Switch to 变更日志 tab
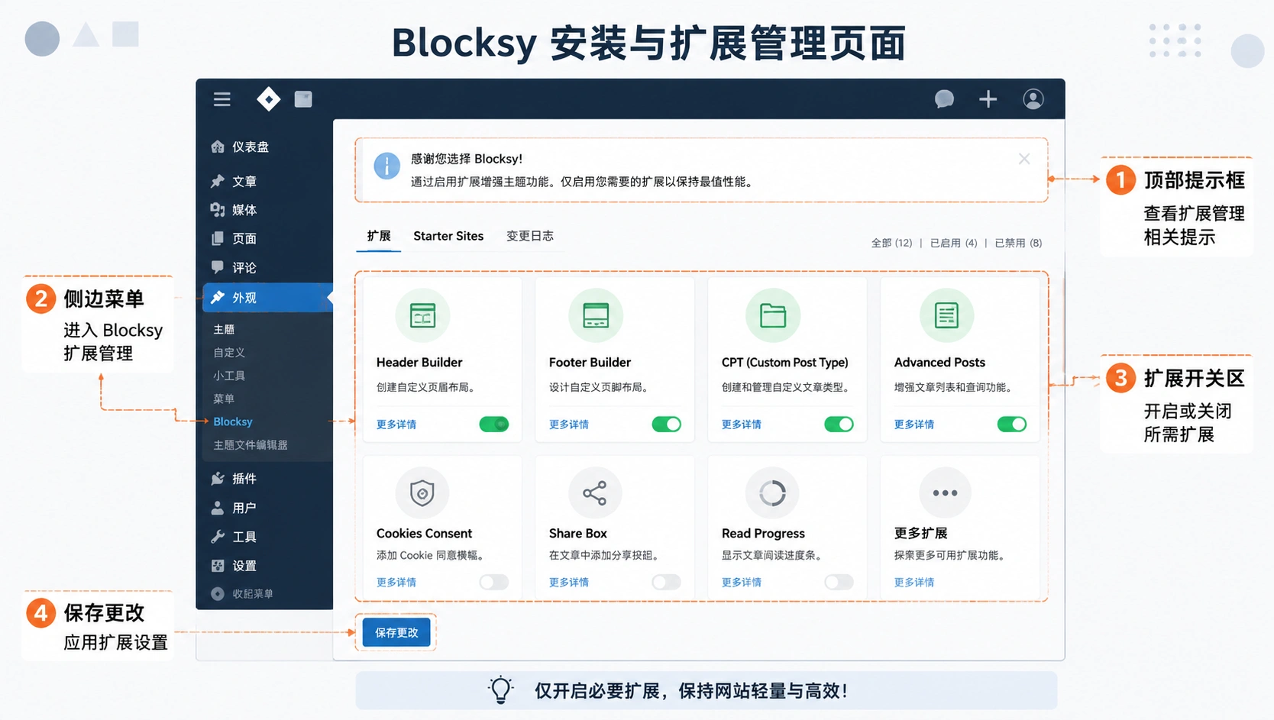 (x=530, y=236)
